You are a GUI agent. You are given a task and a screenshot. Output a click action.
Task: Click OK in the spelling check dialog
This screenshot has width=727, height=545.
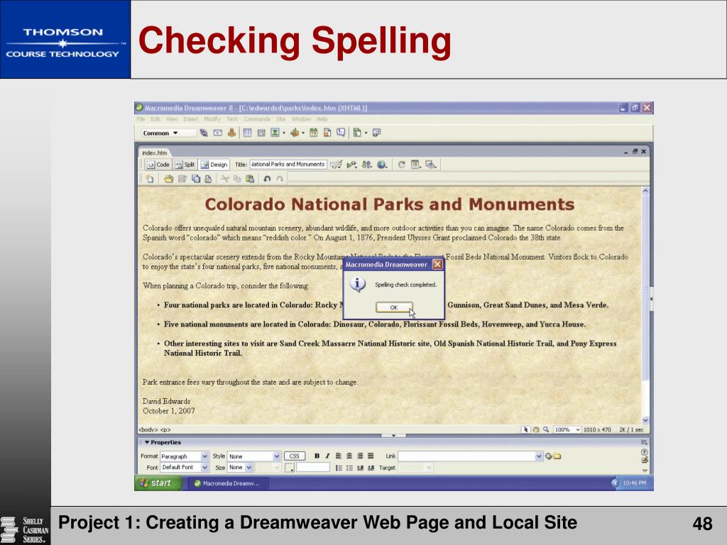pyautogui.click(x=393, y=307)
